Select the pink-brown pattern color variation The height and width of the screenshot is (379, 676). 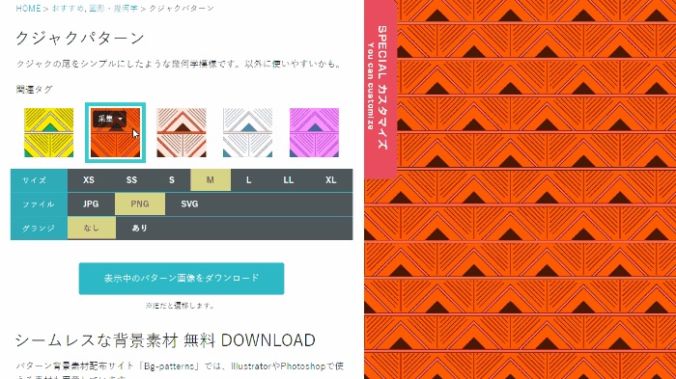coord(182,133)
